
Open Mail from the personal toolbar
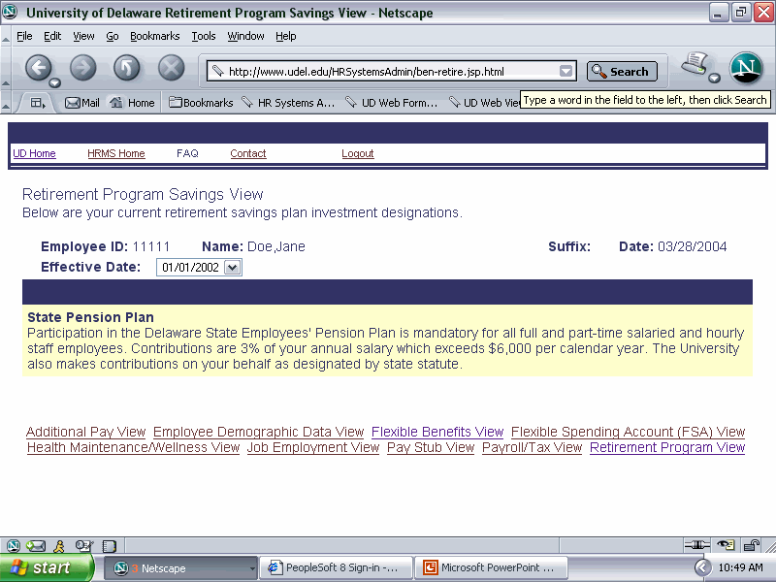click(82, 103)
